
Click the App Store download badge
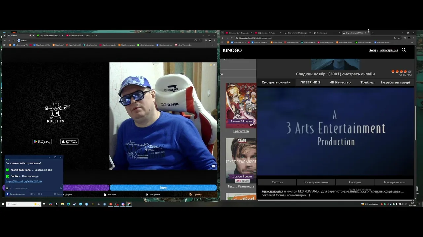pos(69,142)
